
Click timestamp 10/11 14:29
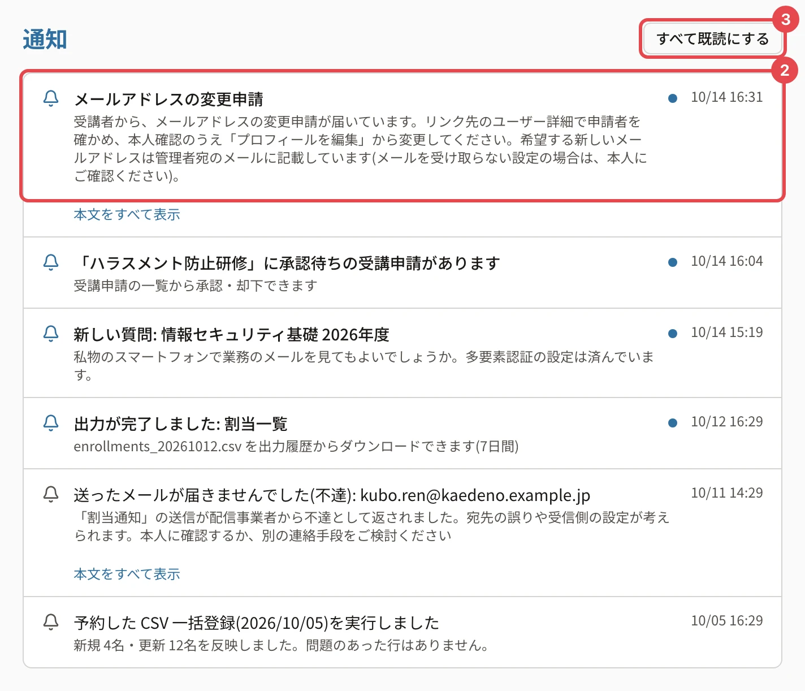click(x=726, y=493)
